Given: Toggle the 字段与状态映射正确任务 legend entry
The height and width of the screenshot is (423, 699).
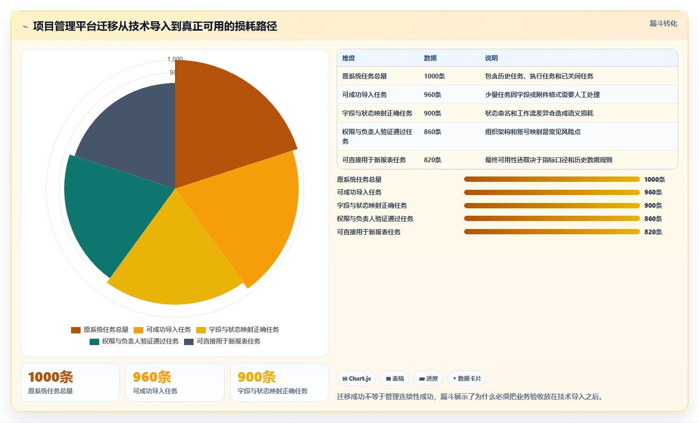Looking at the screenshot, I should (x=238, y=330).
